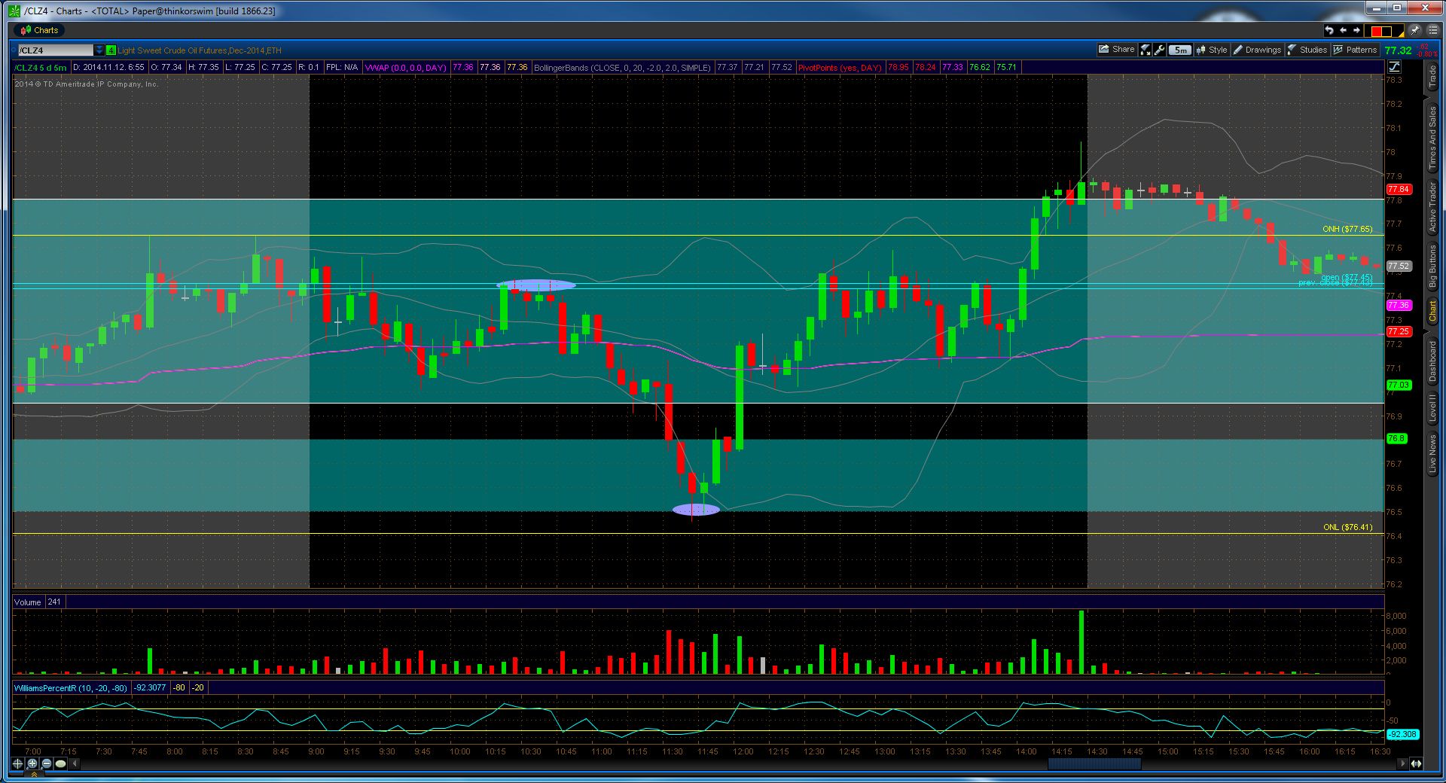The width and height of the screenshot is (1446, 783).
Task: Click the PivotPoints study label
Action: [x=840, y=68]
